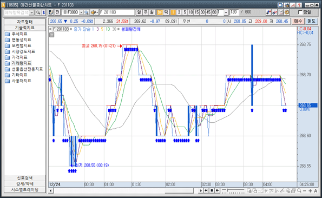Click the minus zoom-out icon at bottom right
This screenshot has height=198, width=322.
(305, 191)
